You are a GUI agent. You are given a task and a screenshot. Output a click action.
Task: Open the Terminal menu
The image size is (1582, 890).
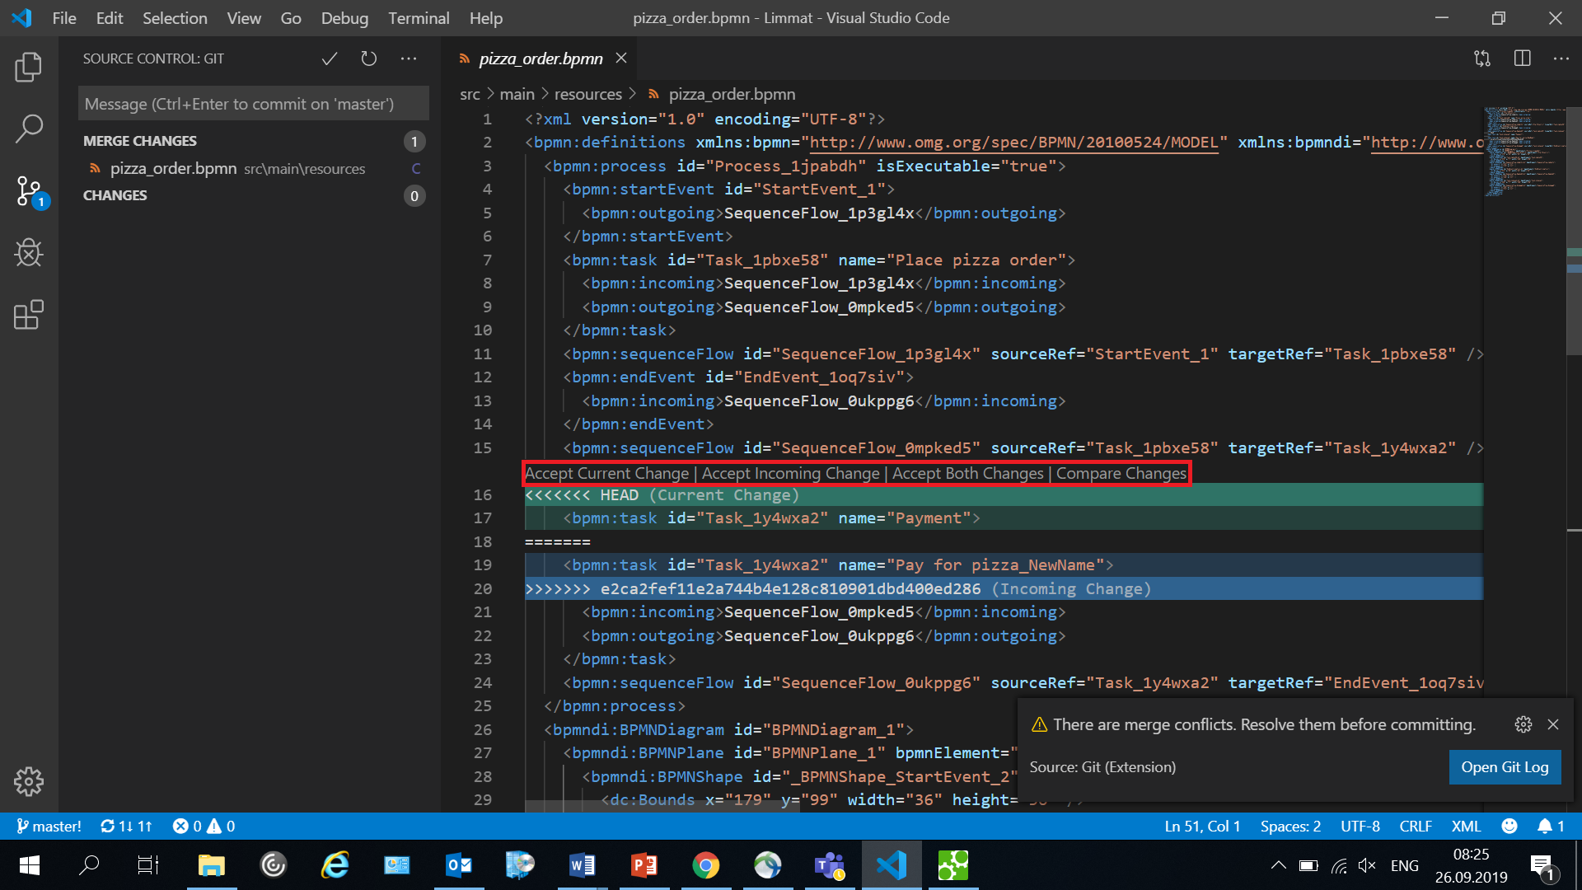click(419, 18)
